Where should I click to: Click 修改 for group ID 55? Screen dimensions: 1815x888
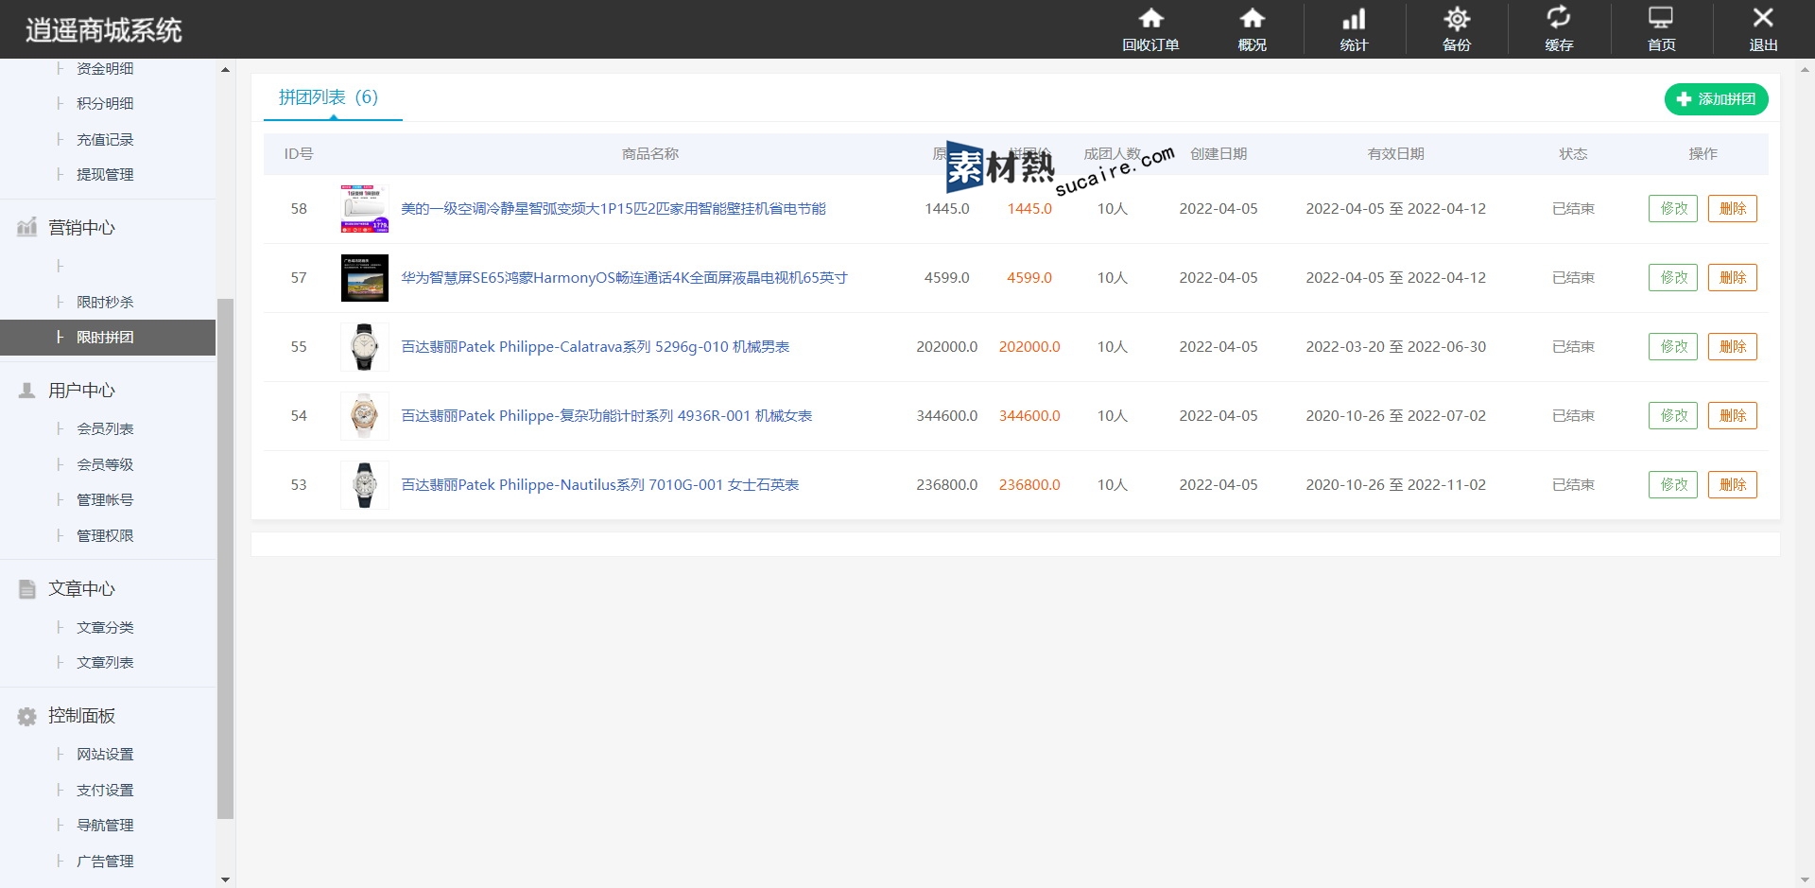(x=1673, y=347)
